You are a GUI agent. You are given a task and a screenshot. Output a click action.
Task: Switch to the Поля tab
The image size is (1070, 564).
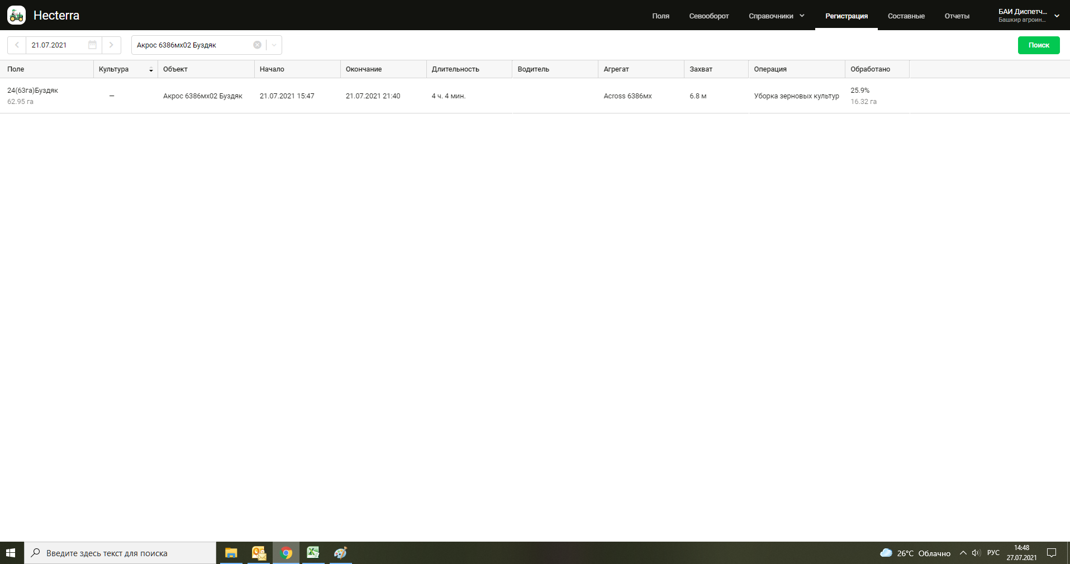pyautogui.click(x=660, y=16)
